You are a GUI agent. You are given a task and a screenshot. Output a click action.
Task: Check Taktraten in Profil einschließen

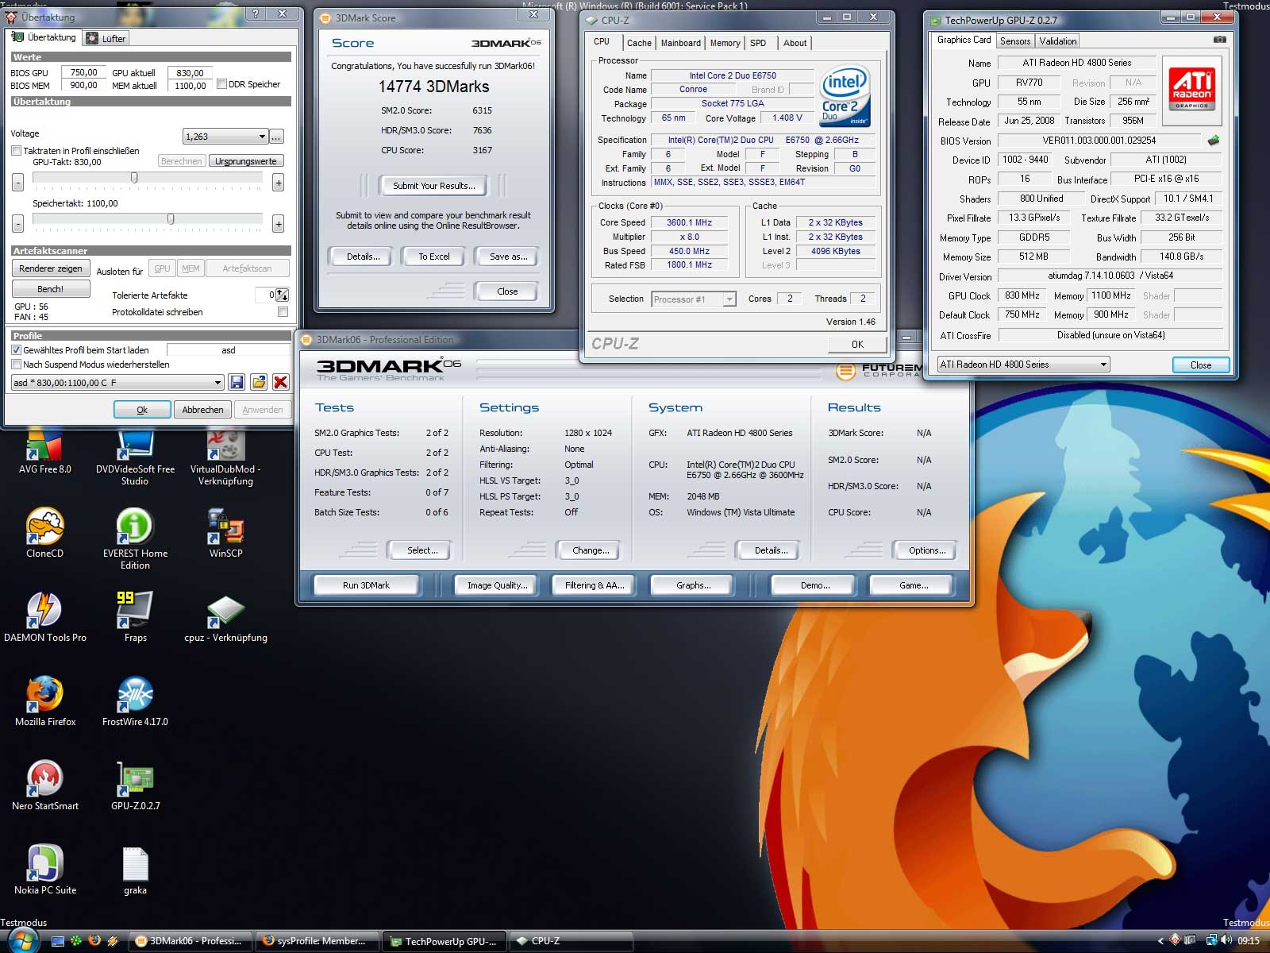pos(16,150)
